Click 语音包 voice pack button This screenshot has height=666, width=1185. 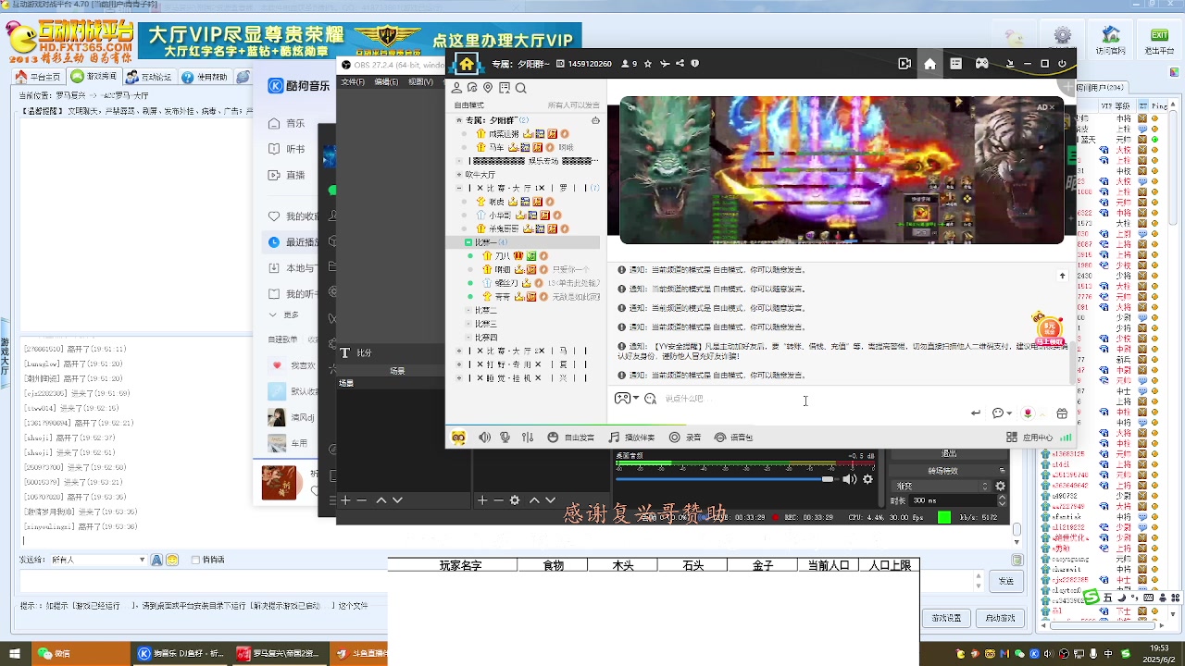733,438
